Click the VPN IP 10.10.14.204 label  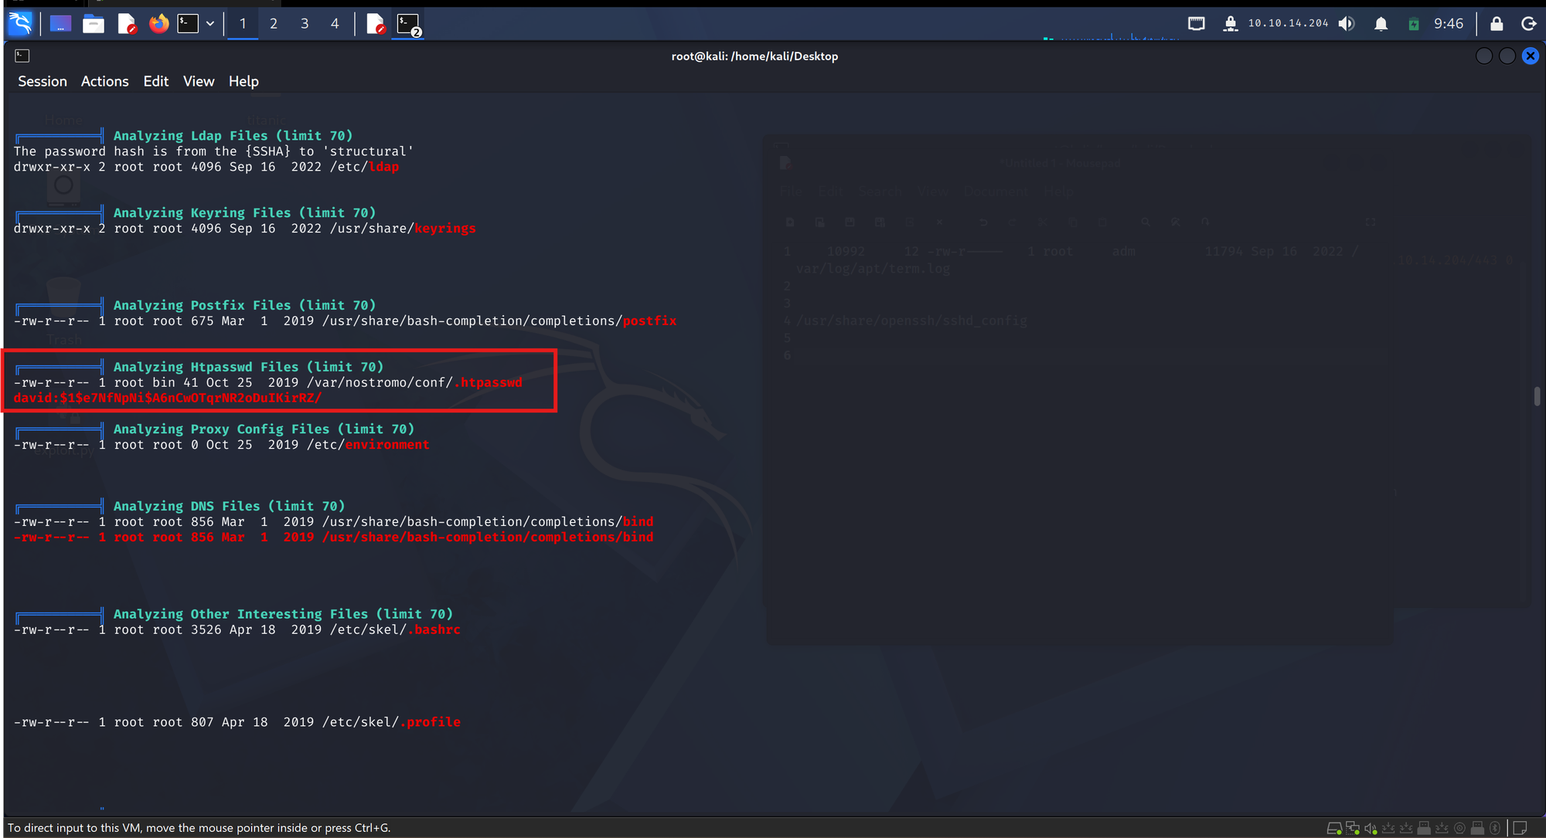pyautogui.click(x=1288, y=23)
